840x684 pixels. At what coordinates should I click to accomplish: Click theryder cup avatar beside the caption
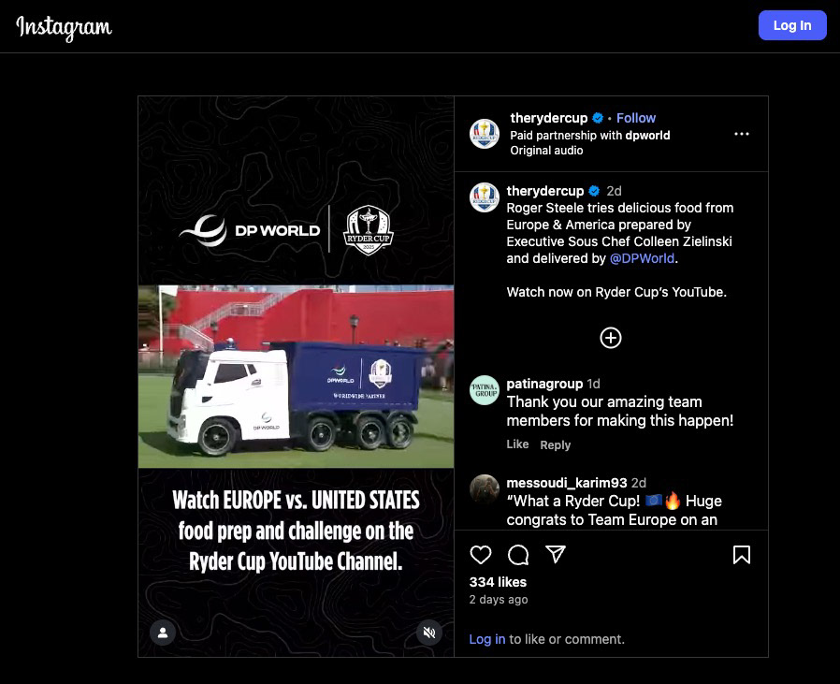(x=485, y=196)
